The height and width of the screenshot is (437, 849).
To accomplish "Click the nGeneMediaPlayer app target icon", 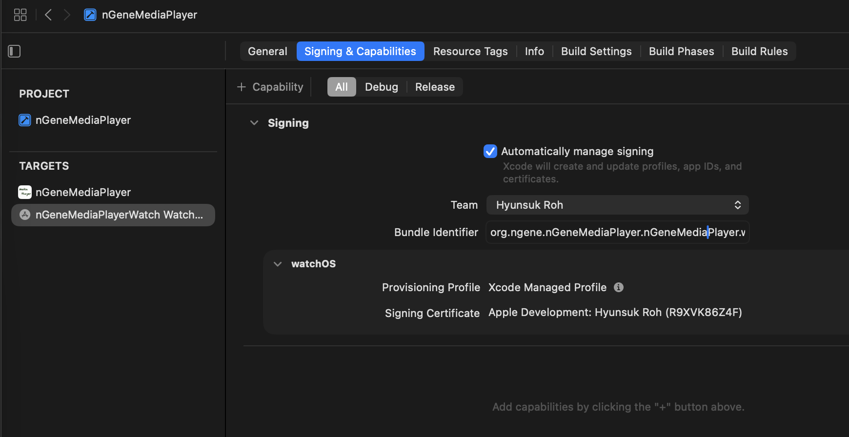I will point(25,192).
